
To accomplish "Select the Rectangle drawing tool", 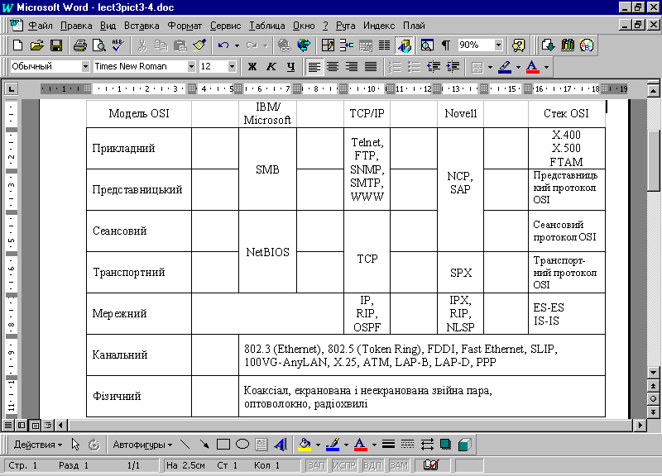I will (x=223, y=445).
